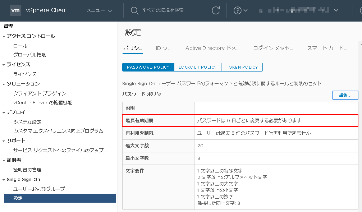The image size is (362, 212).
Task: Click text 隣接した同一文字: 3
Action: [x=219, y=203]
